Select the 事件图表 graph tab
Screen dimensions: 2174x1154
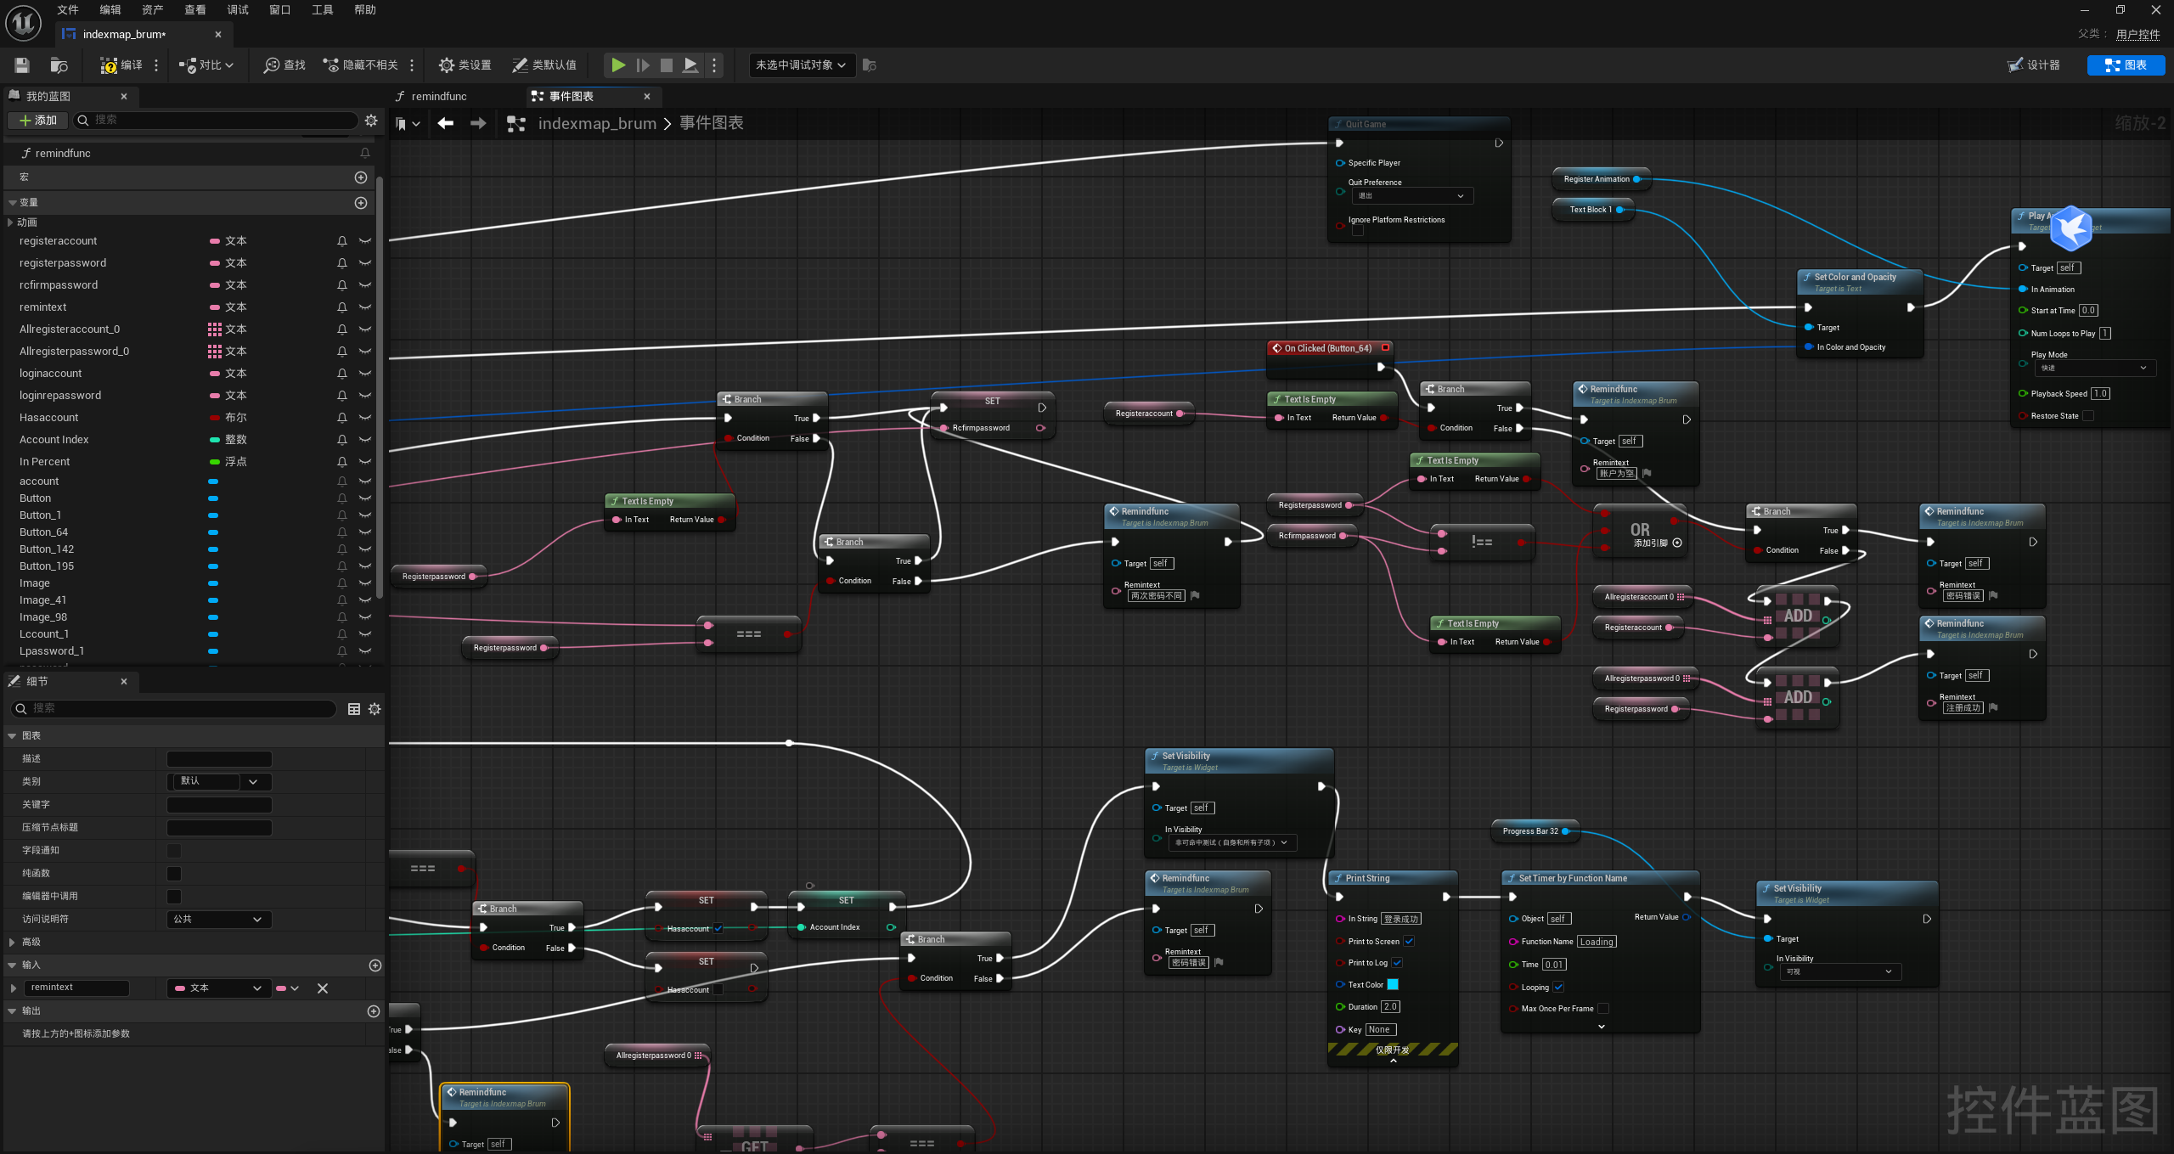pos(572,97)
